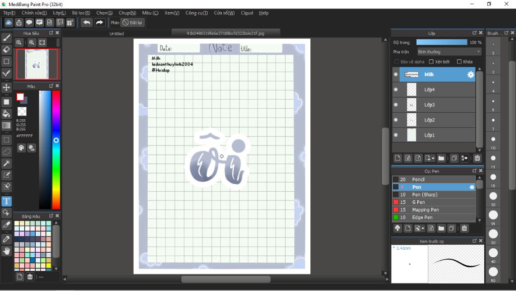Enable the Xén bớt clipping checkbox
The image size is (516, 291).
(x=431, y=62)
